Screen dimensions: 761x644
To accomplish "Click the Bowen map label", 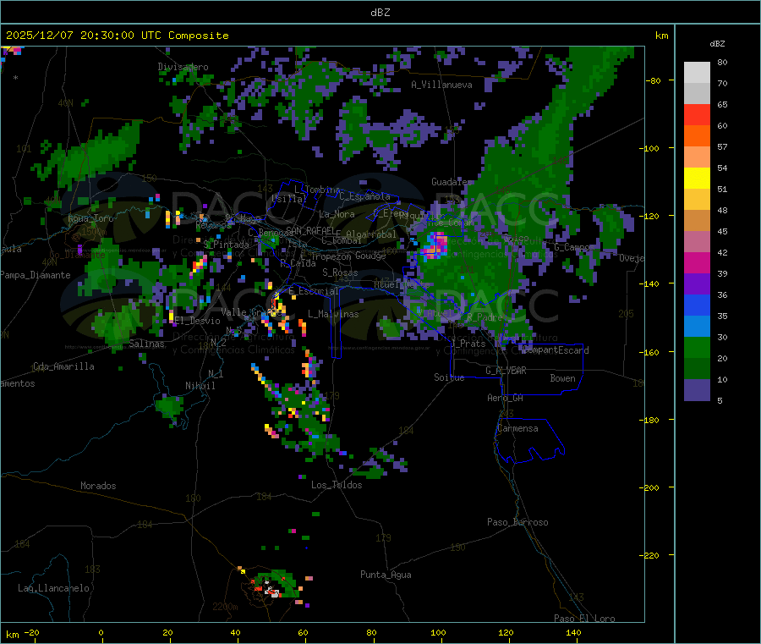I will click(x=562, y=378).
